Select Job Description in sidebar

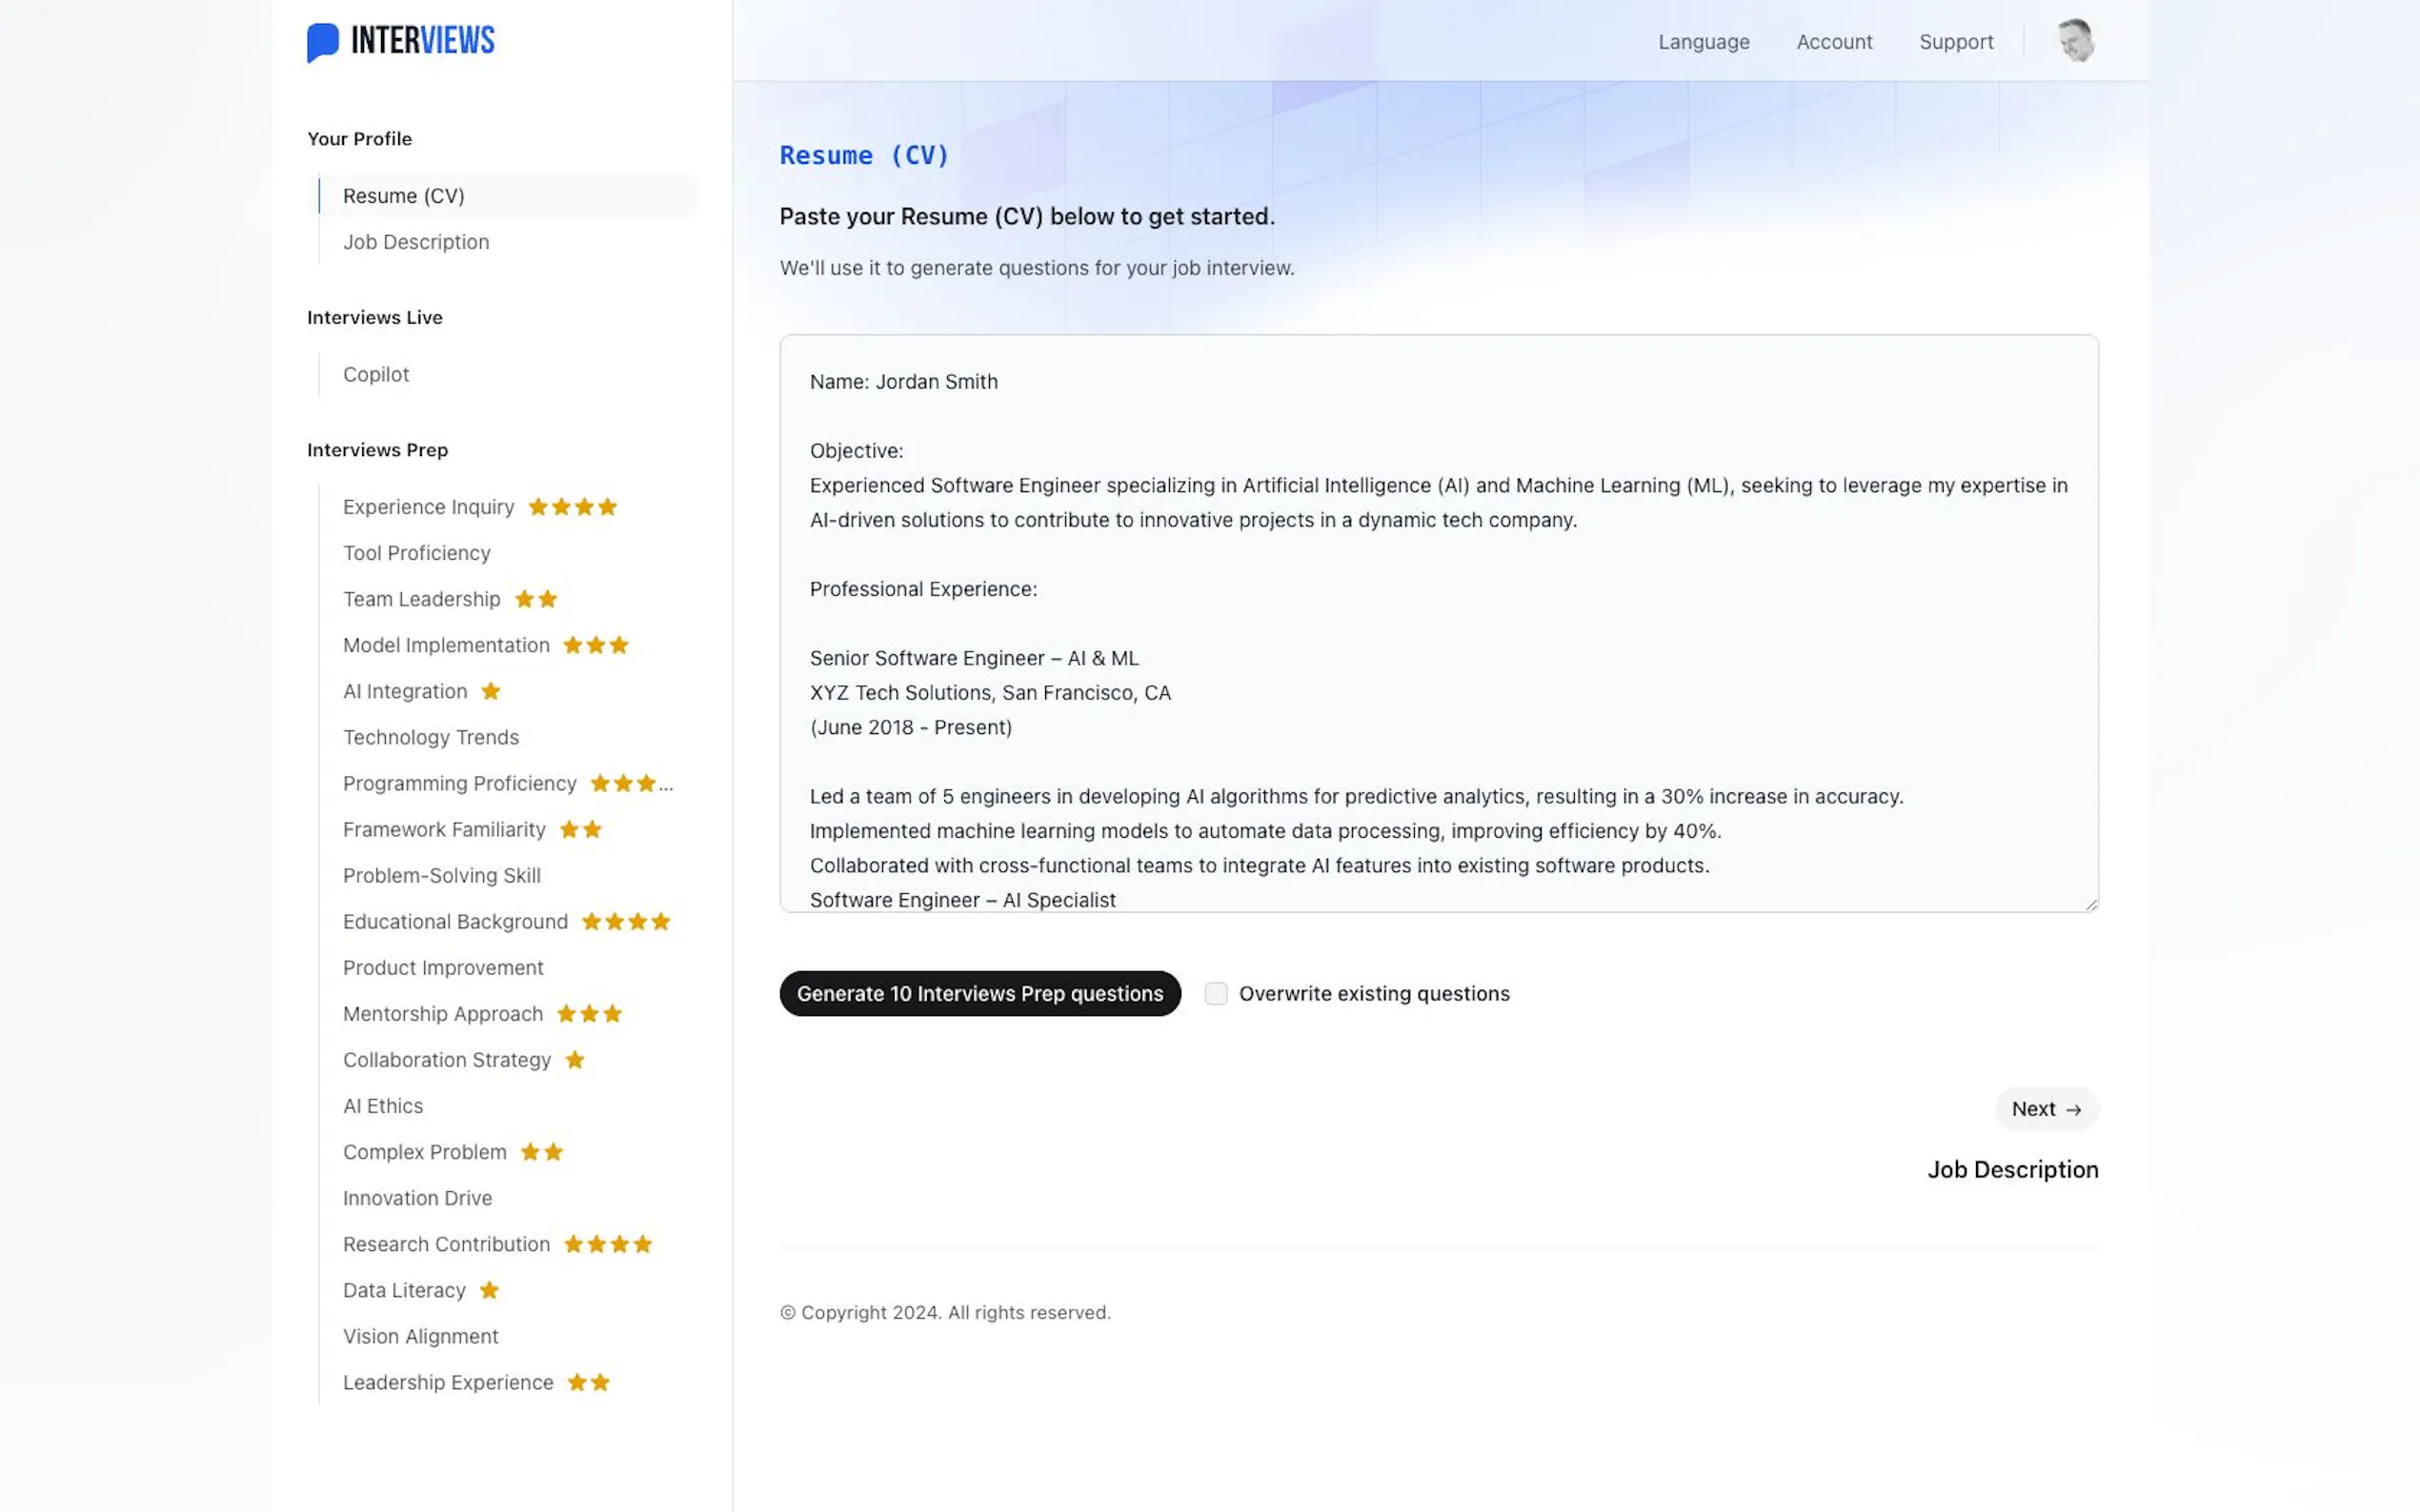(415, 242)
